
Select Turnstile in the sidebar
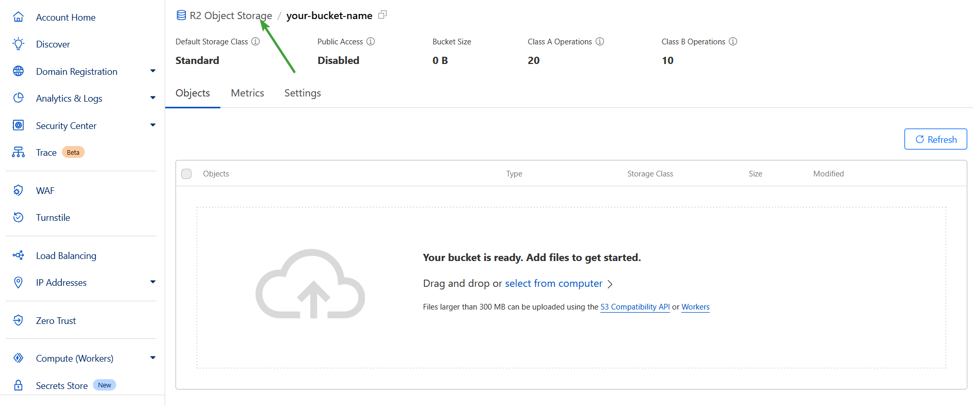click(53, 217)
